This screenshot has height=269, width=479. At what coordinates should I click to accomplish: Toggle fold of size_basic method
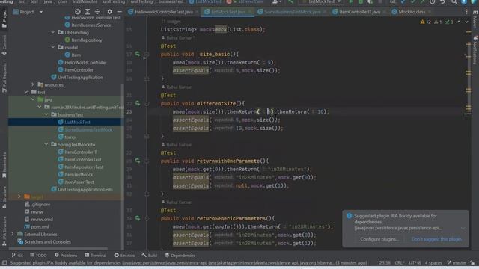[147, 55]
